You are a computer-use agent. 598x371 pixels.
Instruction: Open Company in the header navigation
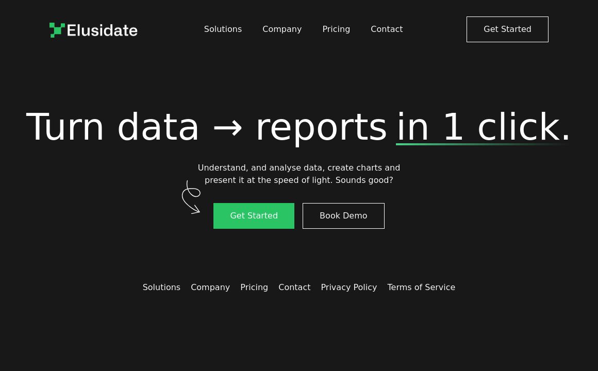click(x=282, y=29)
